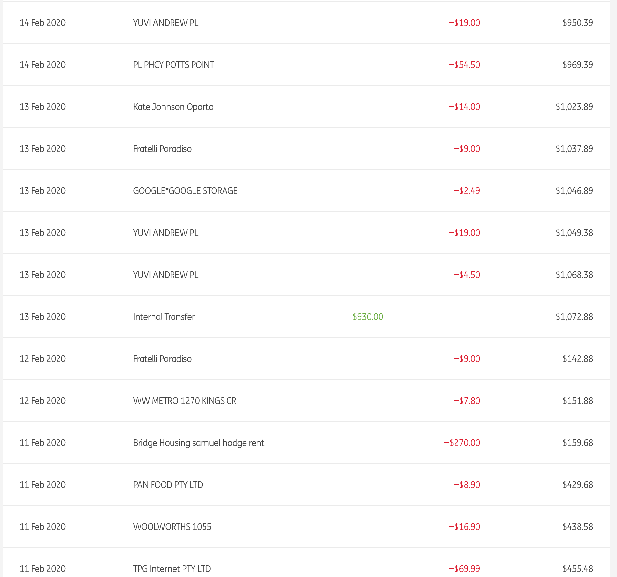Click the $1,072.88 balance after Internal Transfer
The width and height of the screenshot is (617, 577).
[x=574, y=317]
